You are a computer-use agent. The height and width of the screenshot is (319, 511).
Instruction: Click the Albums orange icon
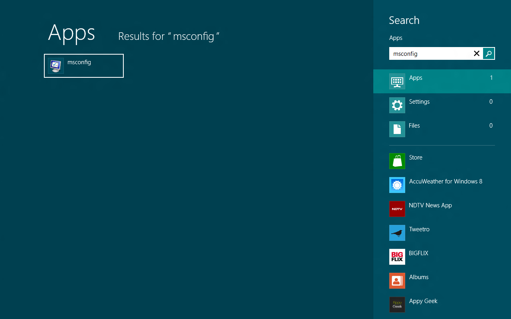tap(397, 281)
